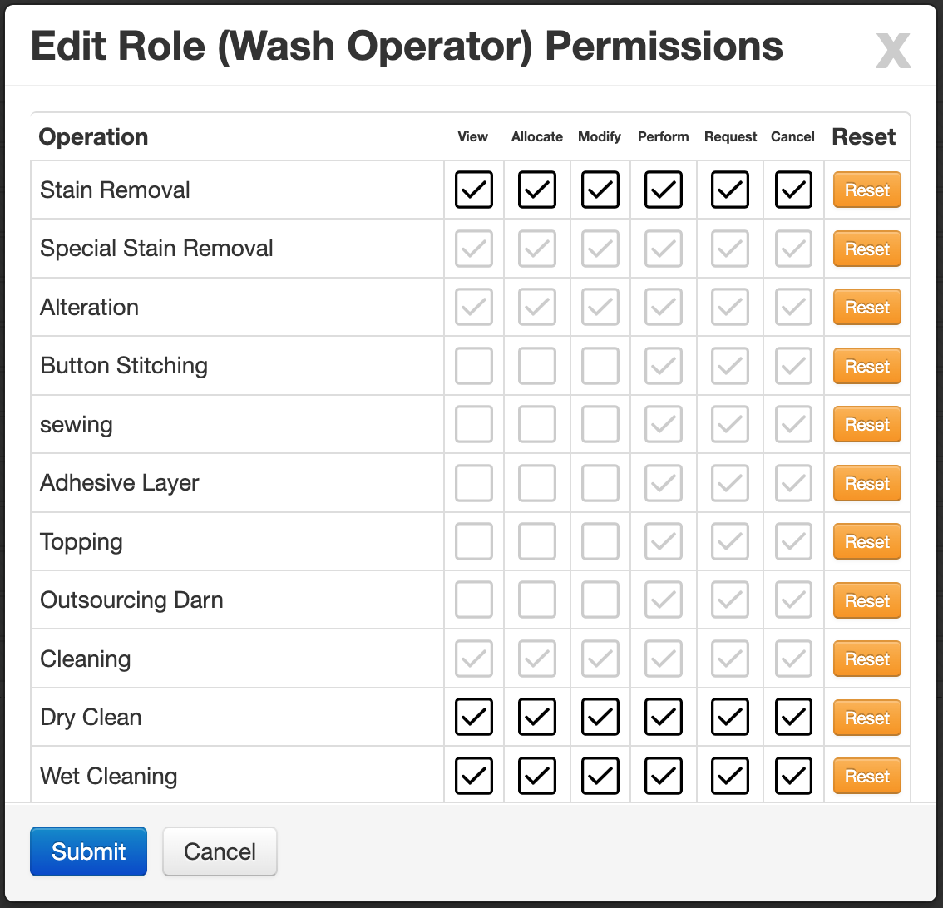Submit the role permission changes
943x908 pixels.
pyautogui.click(x=88, y=851)
